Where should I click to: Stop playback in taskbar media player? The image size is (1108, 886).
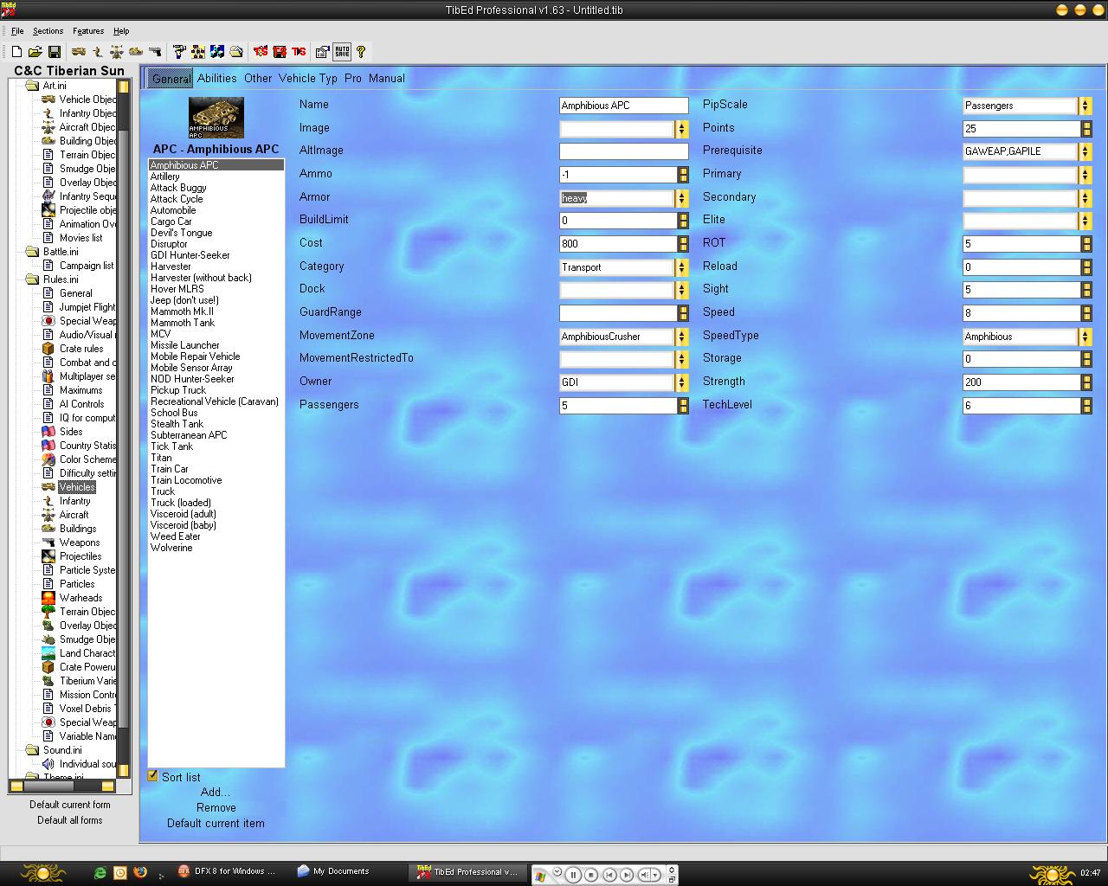591,875
